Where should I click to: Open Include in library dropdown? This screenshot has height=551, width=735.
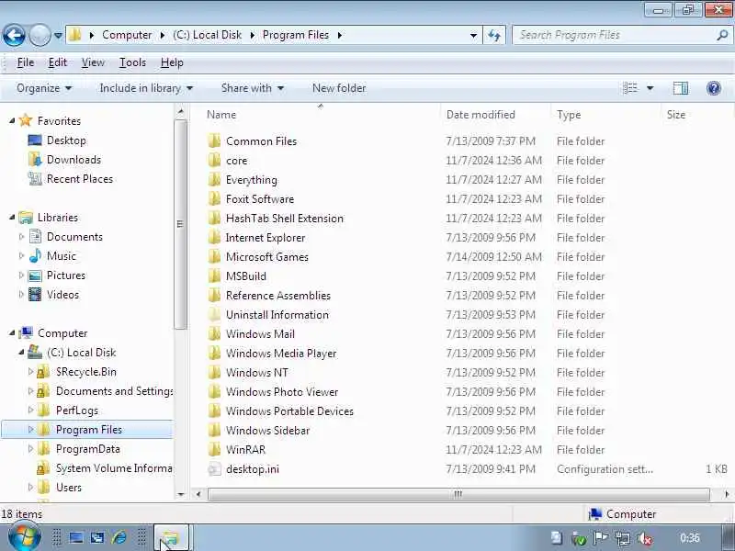[146, 88]
